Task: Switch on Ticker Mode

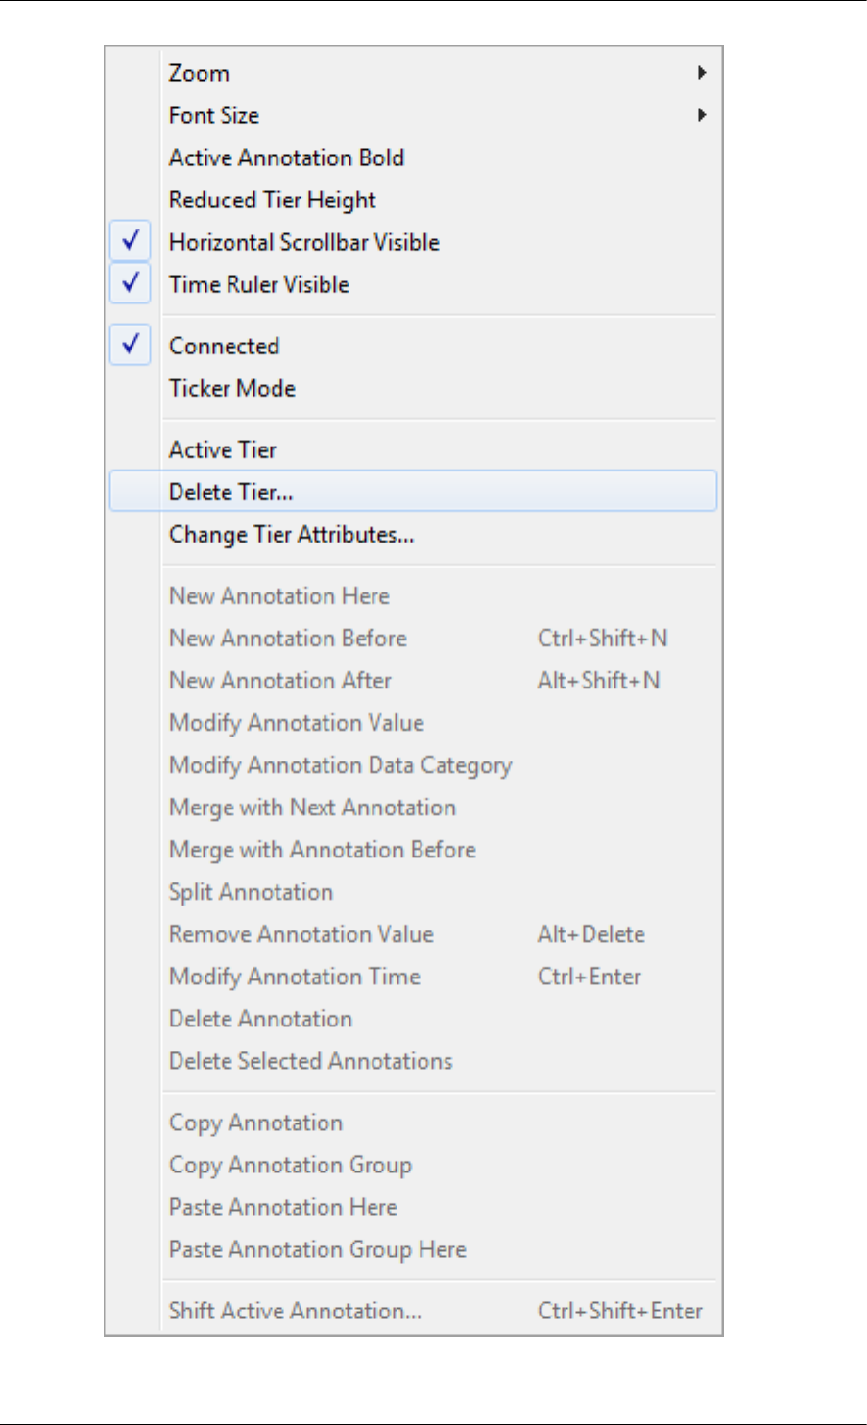Action: (x=232, y=388)
